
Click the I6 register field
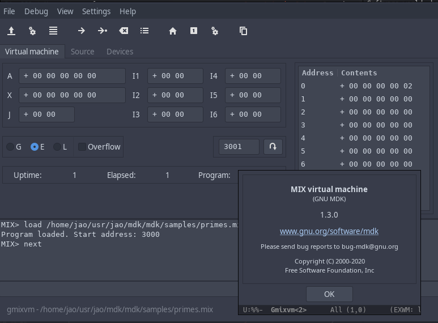coord(253,114)
